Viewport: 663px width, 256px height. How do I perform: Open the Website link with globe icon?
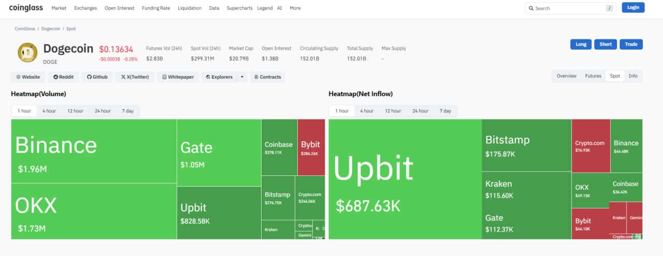point(28,77)
